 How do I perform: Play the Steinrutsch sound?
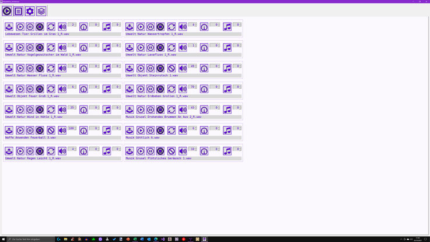(x=141, y=68)
